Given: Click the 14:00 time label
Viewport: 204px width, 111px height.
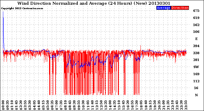Looking at the screenshot, I should pyautogui.click(x=110, y=105).
